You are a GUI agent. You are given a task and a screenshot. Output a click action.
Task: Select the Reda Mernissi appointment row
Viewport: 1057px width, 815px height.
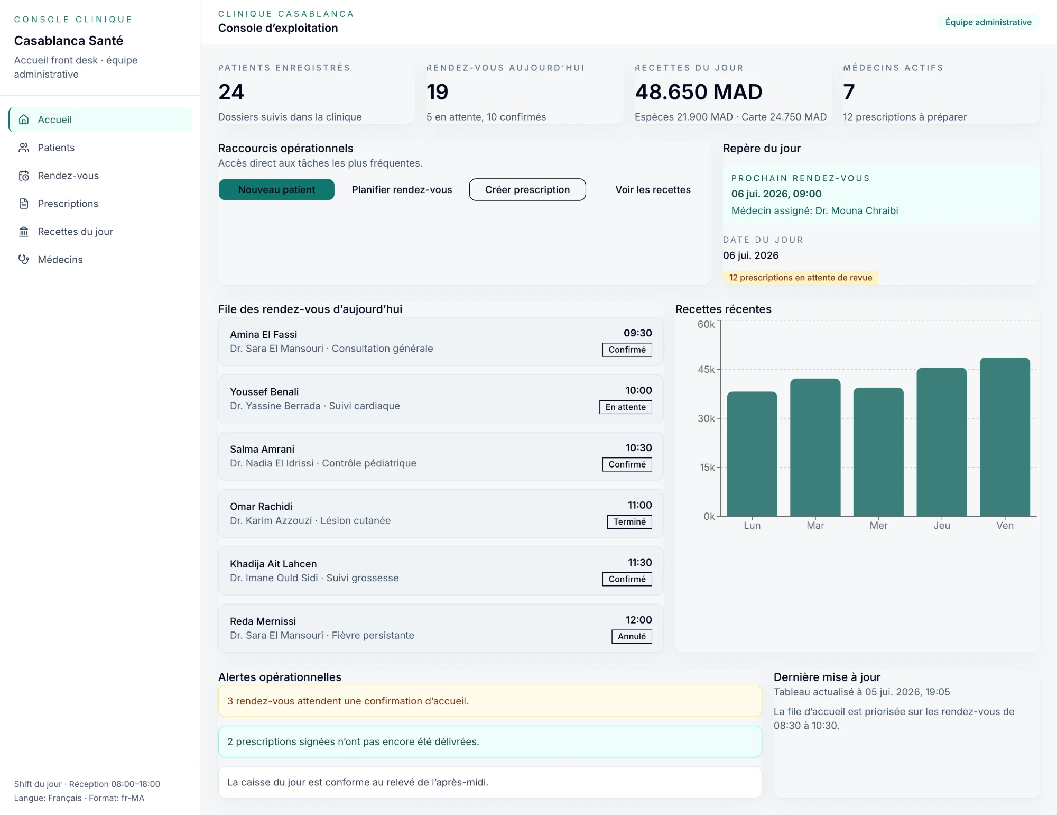(441, 628)
